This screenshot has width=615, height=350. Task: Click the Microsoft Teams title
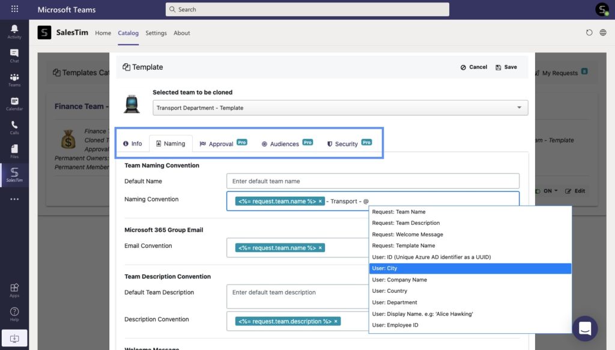pyautogui.click(x=67, y=10)
